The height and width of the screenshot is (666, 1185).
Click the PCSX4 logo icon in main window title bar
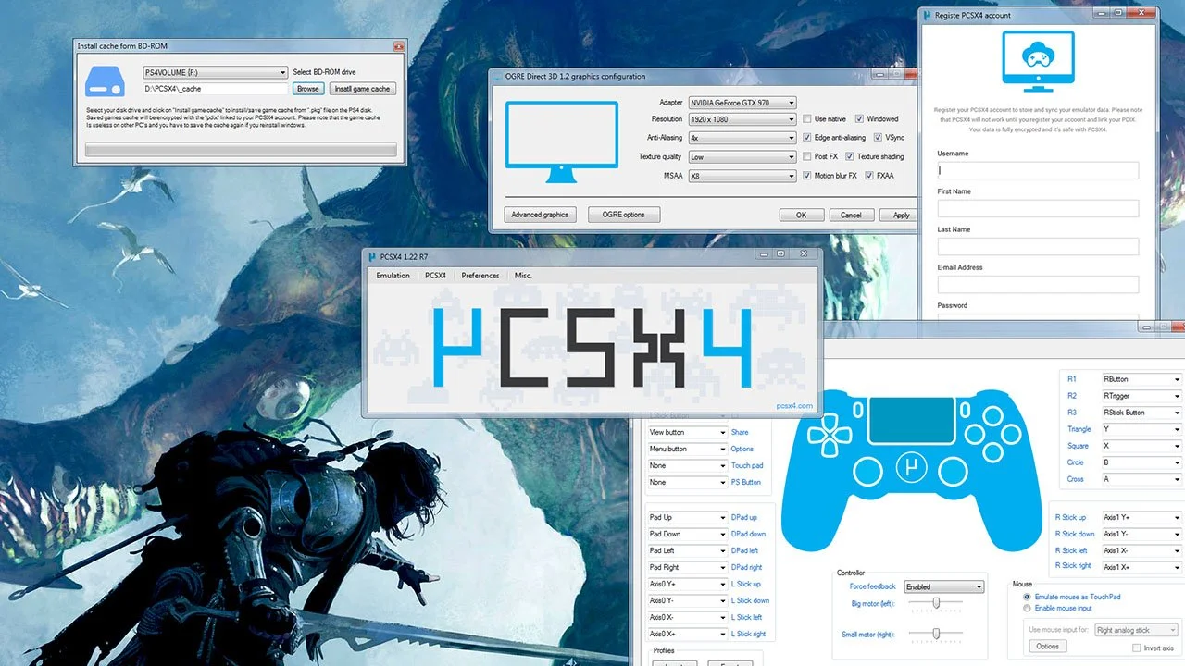tap(372, 256)
